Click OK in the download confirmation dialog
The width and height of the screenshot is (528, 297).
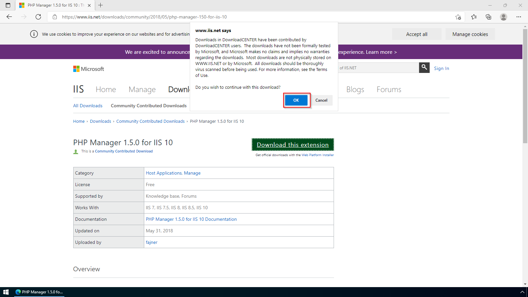click(296, 100)
